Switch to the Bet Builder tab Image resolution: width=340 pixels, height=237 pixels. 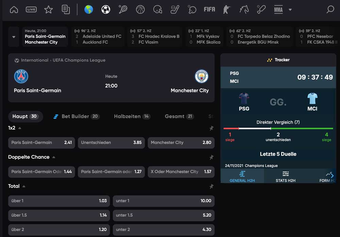click(76, 116)
